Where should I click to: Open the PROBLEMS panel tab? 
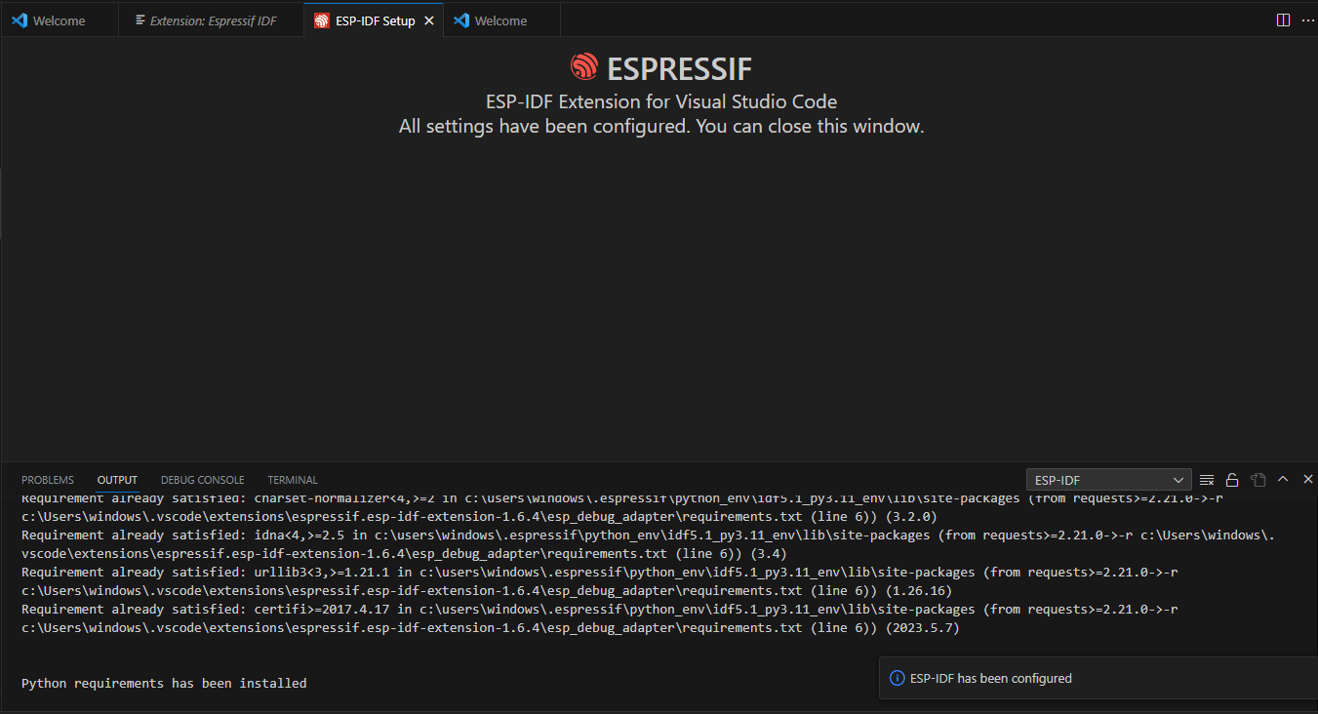(x=48, y=480)
